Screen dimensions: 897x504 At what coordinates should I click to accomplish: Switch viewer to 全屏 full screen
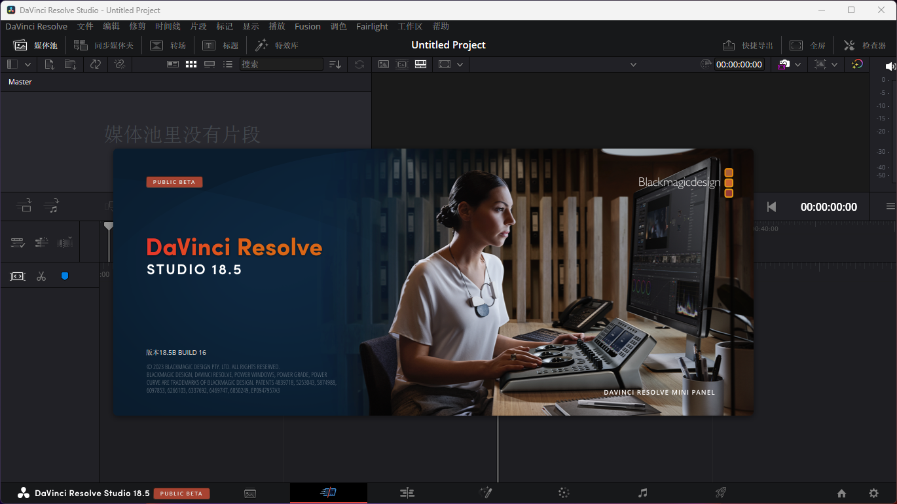click(807, 45)
